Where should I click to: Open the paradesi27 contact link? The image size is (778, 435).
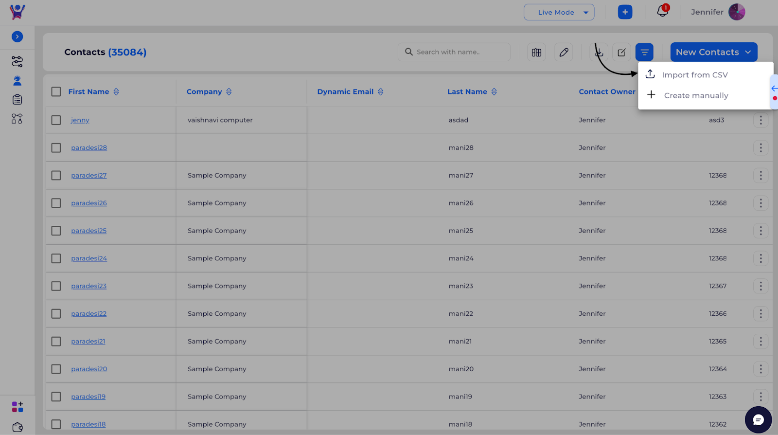tap(89, 175)
